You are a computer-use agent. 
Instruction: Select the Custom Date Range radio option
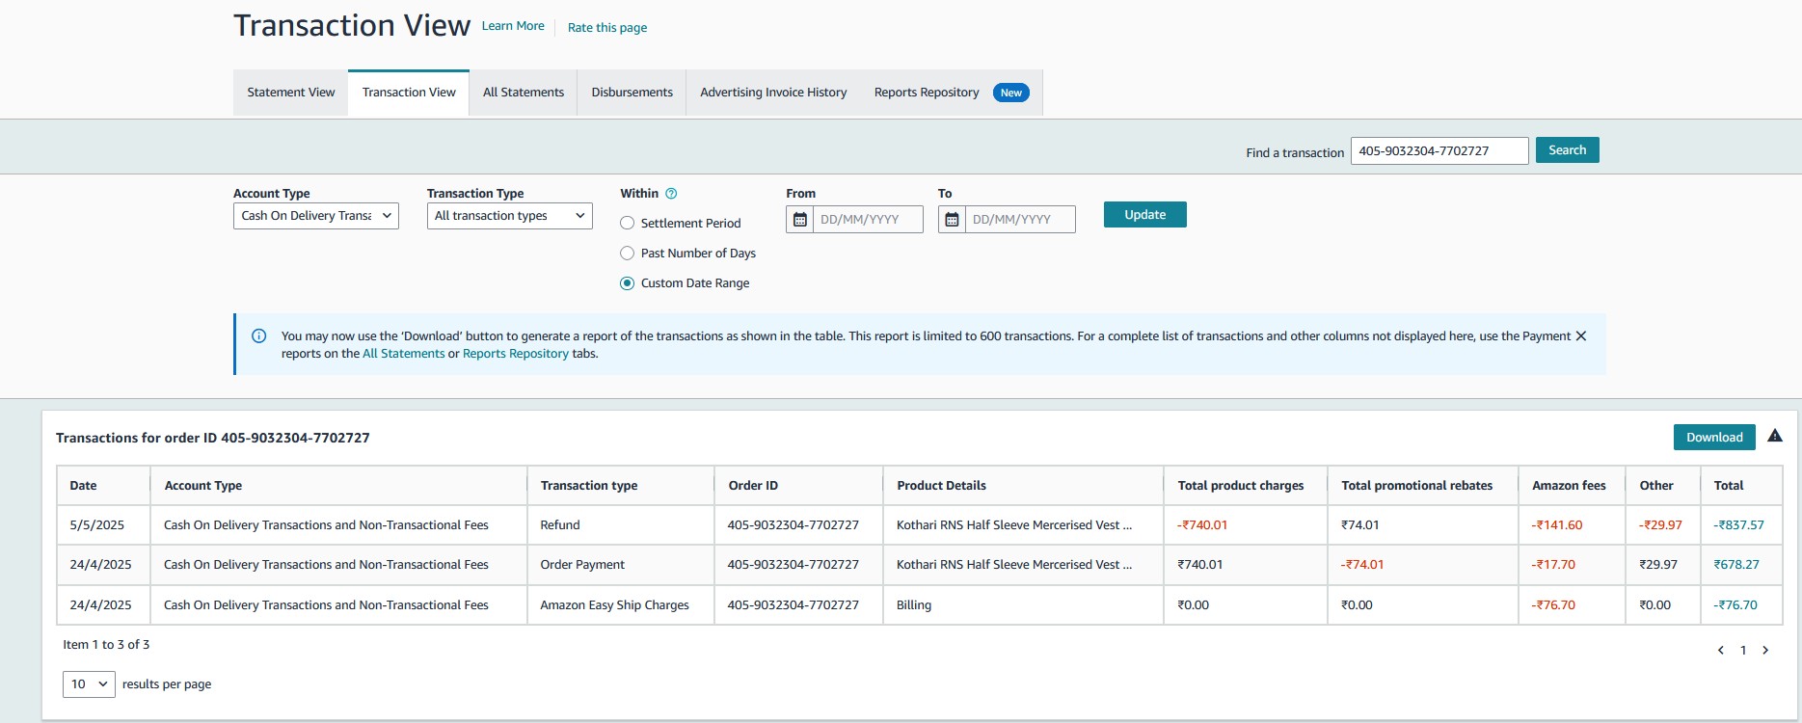click(x=627, y=283)
